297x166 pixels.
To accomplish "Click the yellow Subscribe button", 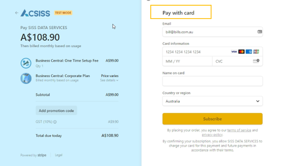I will (212, 119).
